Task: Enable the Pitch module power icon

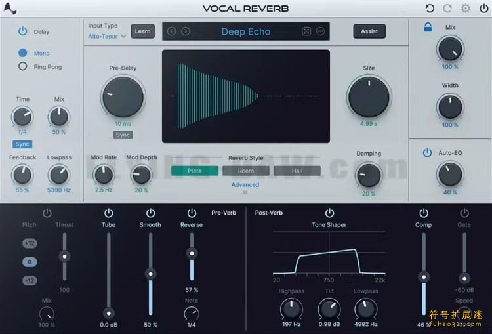Action: click(x=47, y=213)
